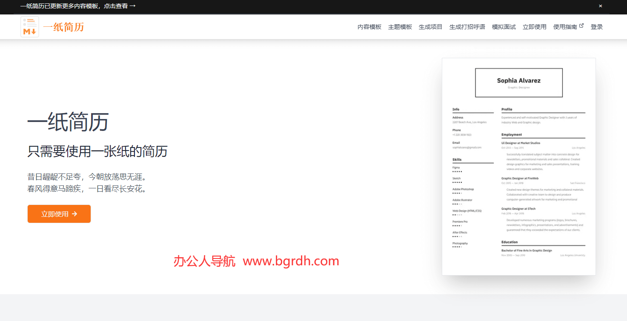
Task: Click the orange 一纸简历 brand name in header
Action: (x=63, y=27)
